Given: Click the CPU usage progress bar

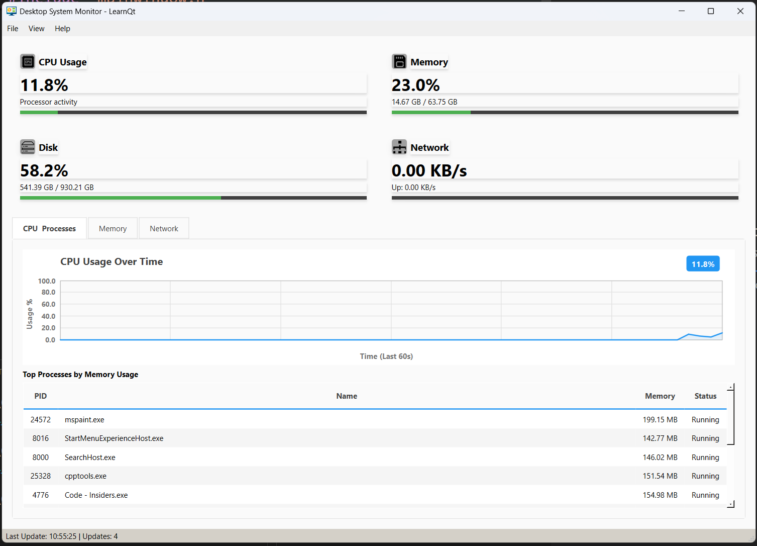Looking at the screenshot, I should pos(193,113).
